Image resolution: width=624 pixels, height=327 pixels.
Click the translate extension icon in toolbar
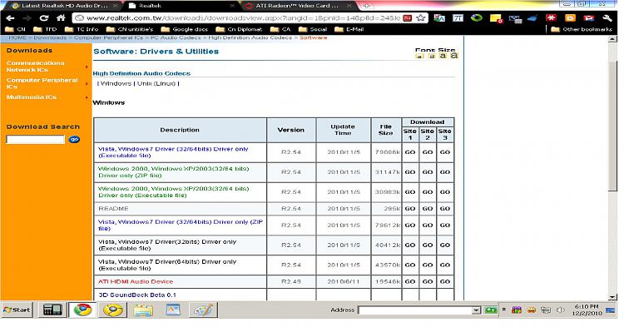(439, 18)
